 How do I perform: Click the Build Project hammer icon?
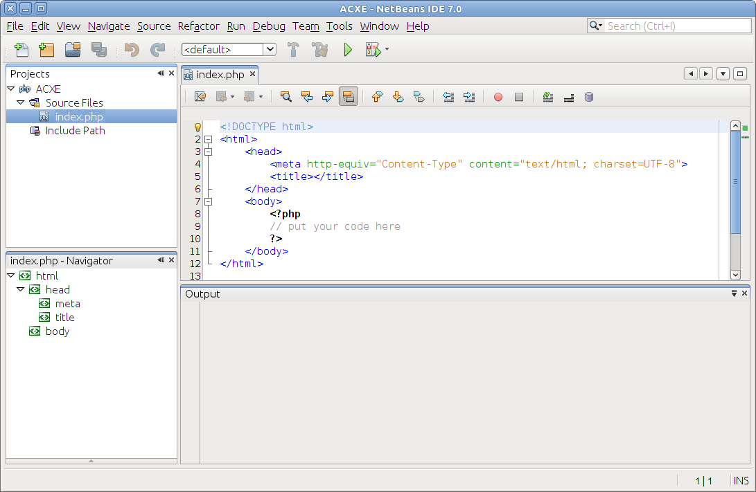click(293, 50)
